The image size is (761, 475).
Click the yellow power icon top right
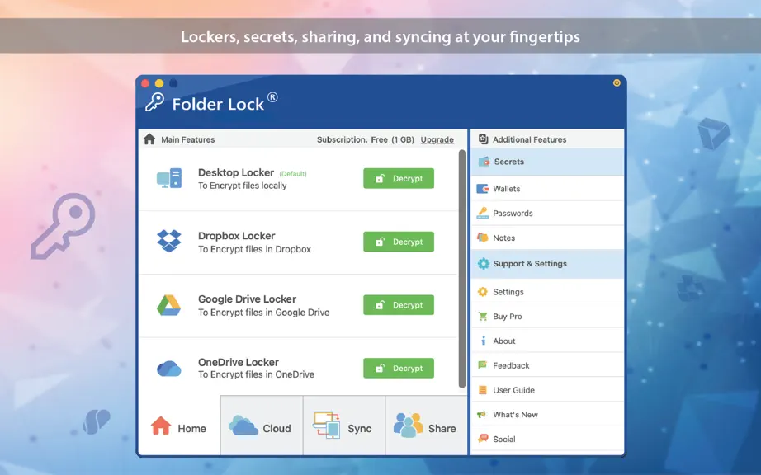coord(617,83)
